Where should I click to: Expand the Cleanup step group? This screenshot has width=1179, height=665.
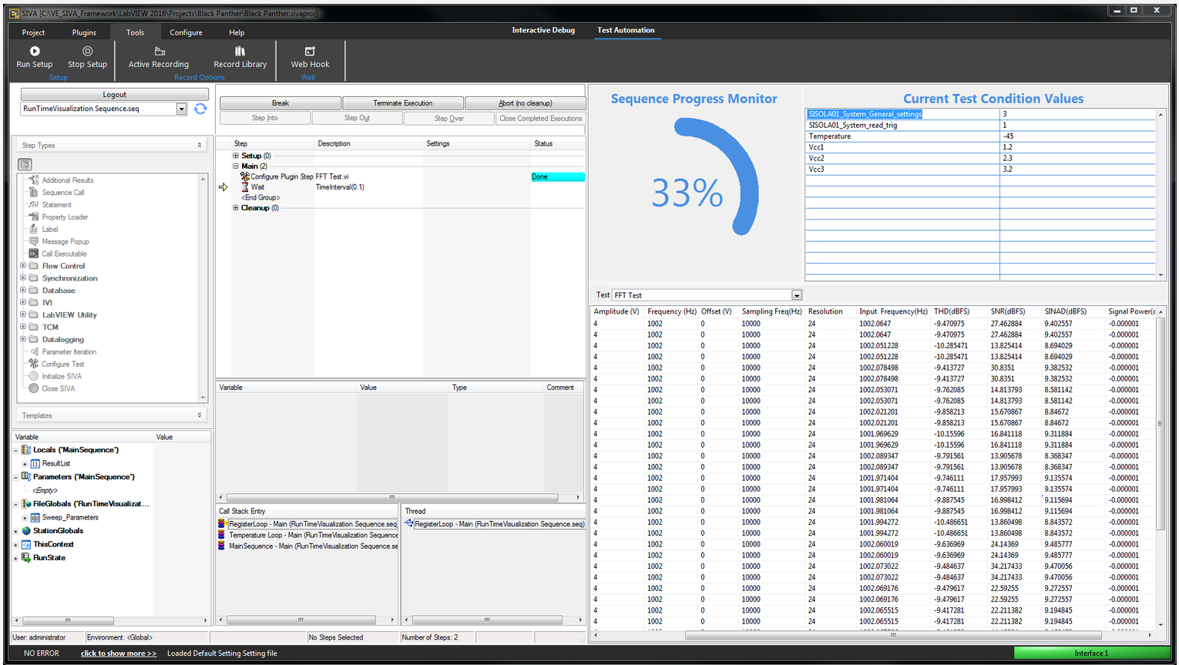coord(236,208)
